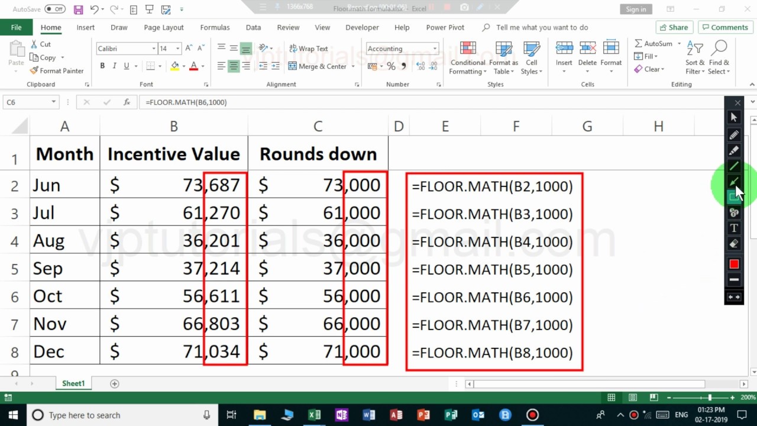
Task: Open the font size 14 dropdown
Action: [177, 49]
